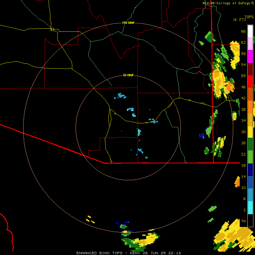The height and width of the screenshot is (255, 255).
Task: Click the legend value 34
Action: (243, 121)
